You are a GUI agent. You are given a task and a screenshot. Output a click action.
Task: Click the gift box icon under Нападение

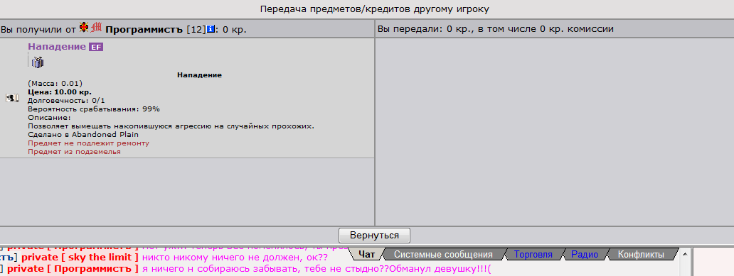[38, 62]
